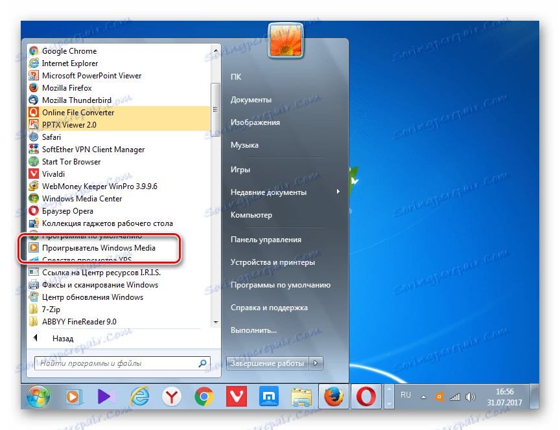The height and width of the screenshot is (430, 560).
Task: Open Изображения library
Action: tap(255, 122)
